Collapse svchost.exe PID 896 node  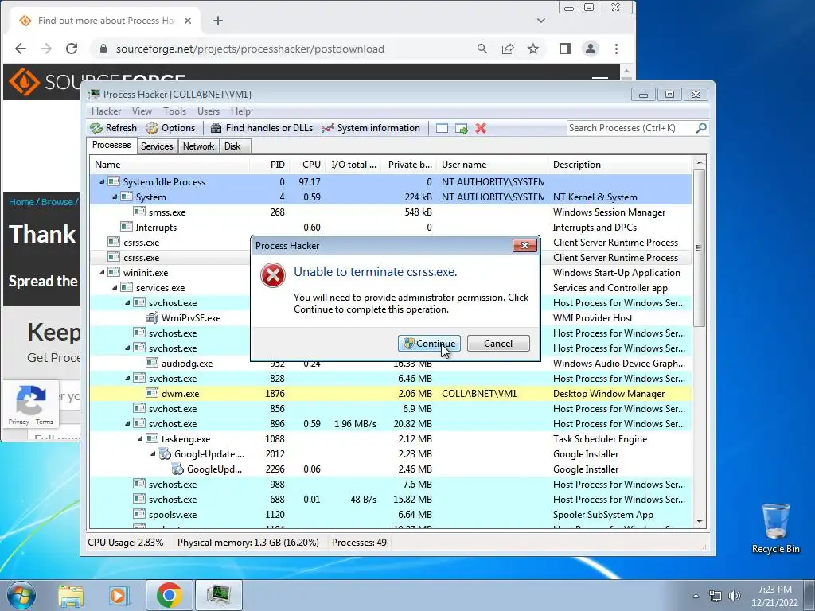coord(128,423)
